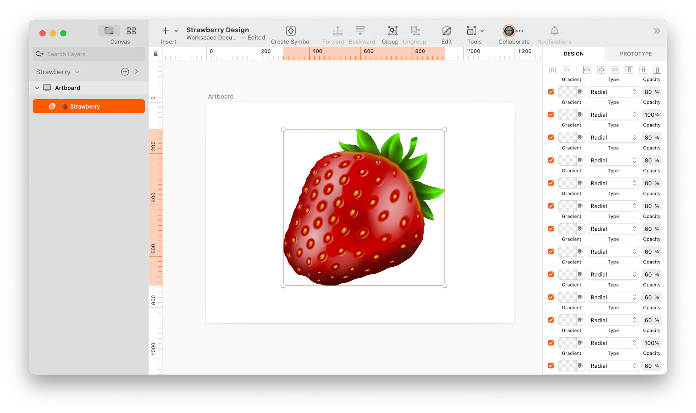Open the first Radial type dropdown

point(613,92)
